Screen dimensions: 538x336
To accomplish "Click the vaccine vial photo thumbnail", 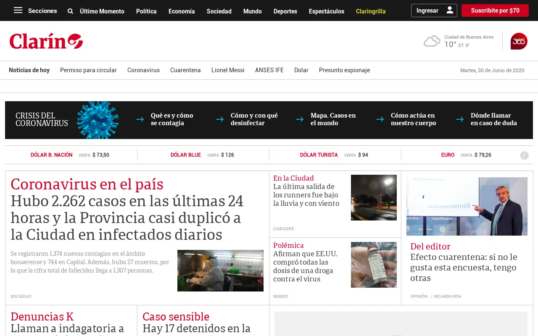I will [374, 265].
